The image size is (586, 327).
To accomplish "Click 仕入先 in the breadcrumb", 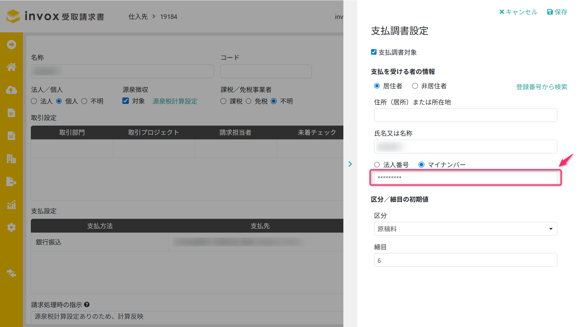I will pyautogui.click(x=138, y=17).
